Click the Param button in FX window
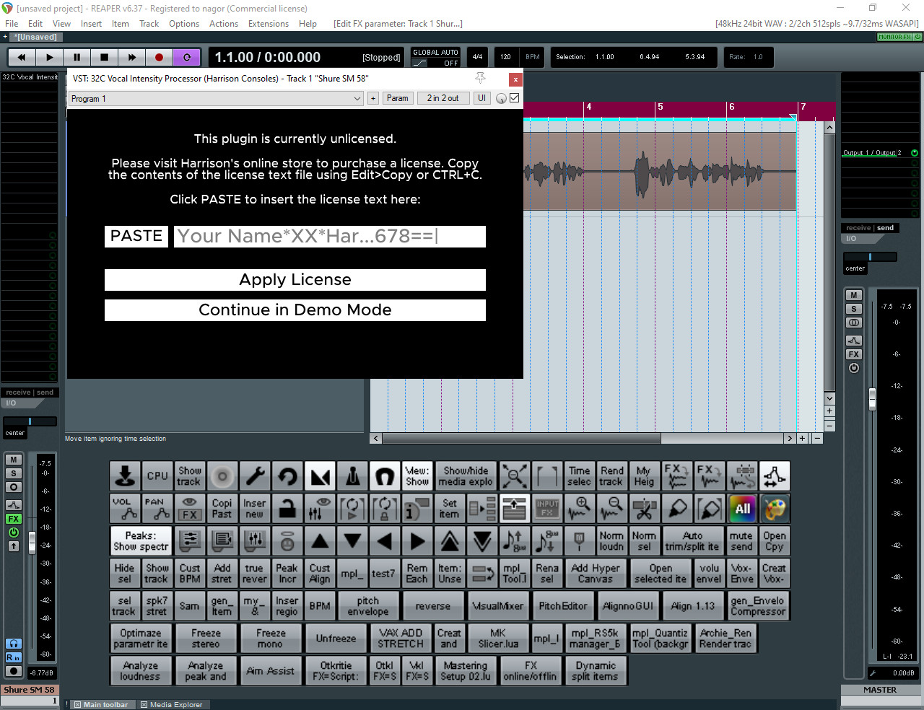924x710 pixels. click(398, 98)
